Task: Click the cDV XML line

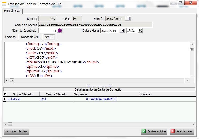Action: click(x=39, y=76)
